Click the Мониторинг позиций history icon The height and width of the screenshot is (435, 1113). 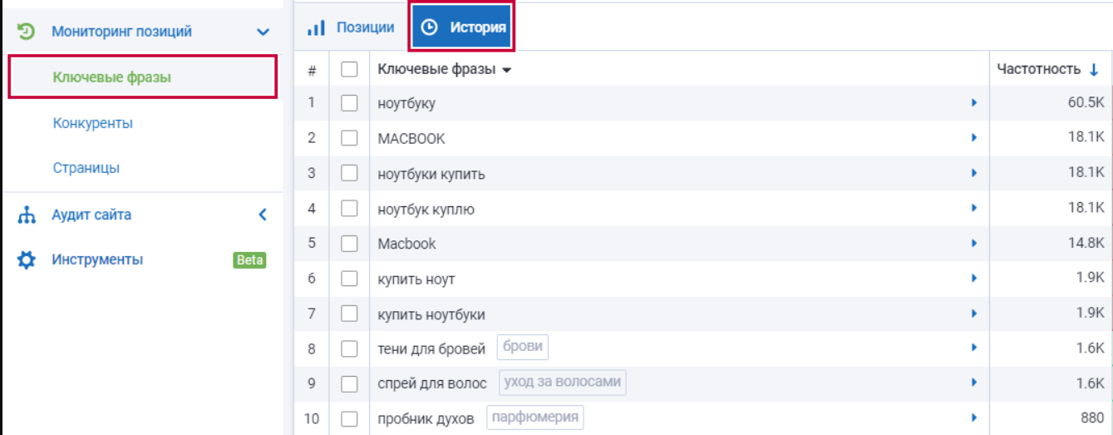[27, 32]
